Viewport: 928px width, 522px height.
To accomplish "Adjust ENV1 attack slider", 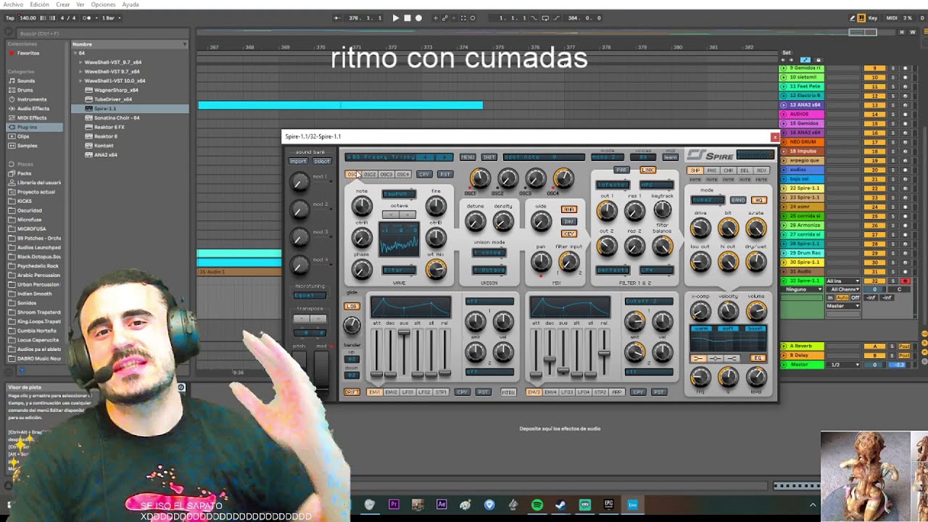I will (376, 374).
